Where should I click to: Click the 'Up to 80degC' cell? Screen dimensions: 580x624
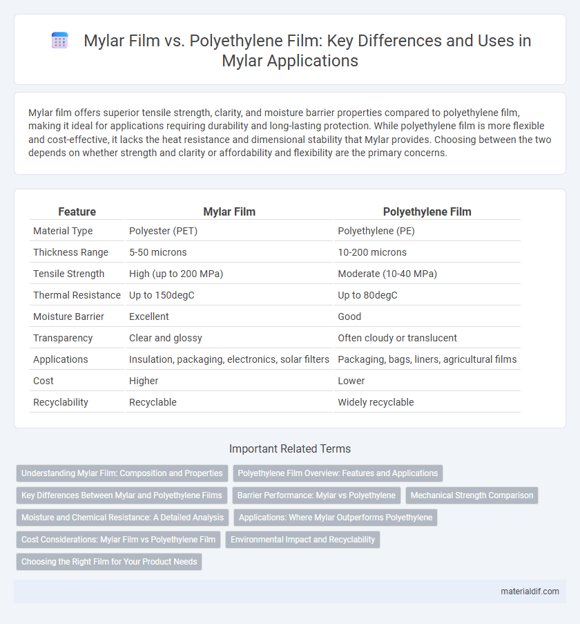tap(368, 295)
